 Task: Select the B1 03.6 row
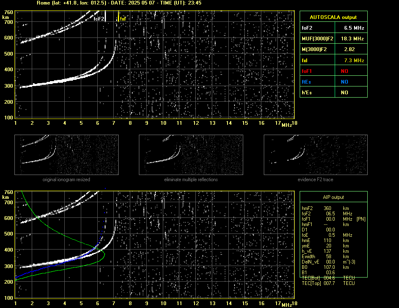pos(319,273)
